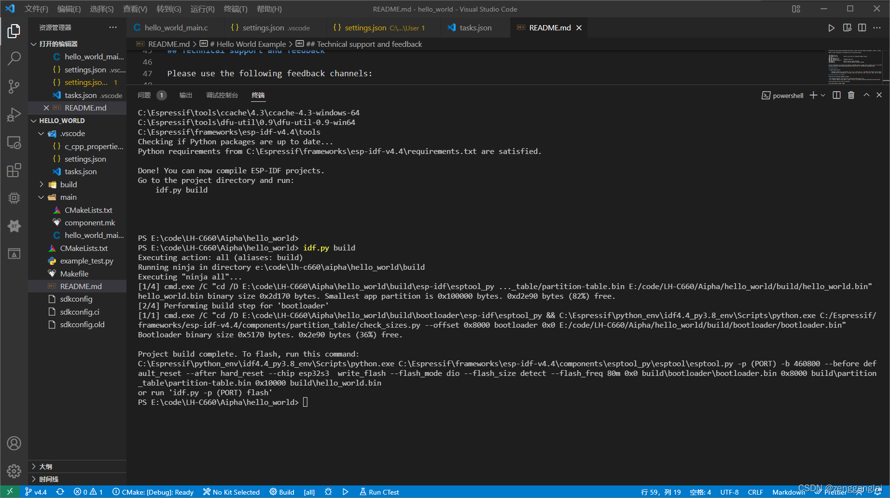890x498 pixels.
Task: Collapse the 打开的编辑器 section
Action: click(77, 44)
